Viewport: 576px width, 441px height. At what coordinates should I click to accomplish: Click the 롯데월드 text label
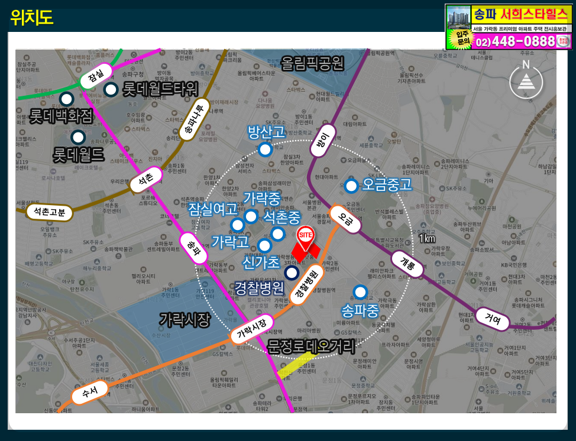79,155
